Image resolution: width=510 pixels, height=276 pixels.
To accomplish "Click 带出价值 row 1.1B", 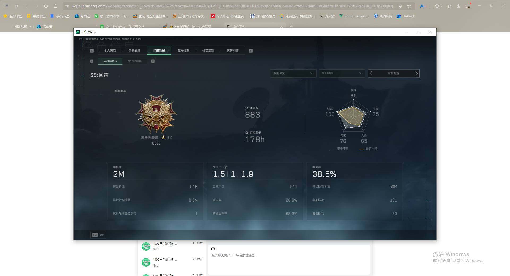I will pyautogui.click(x=155, y=186).
